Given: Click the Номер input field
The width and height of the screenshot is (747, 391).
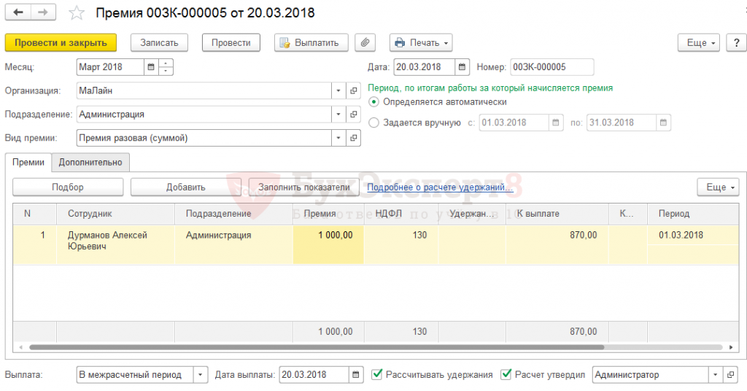Looking at the screenshot, I should tap(552, 67).
